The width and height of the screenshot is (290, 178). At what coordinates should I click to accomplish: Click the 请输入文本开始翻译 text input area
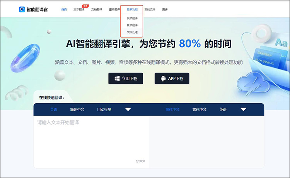(91, 142)
